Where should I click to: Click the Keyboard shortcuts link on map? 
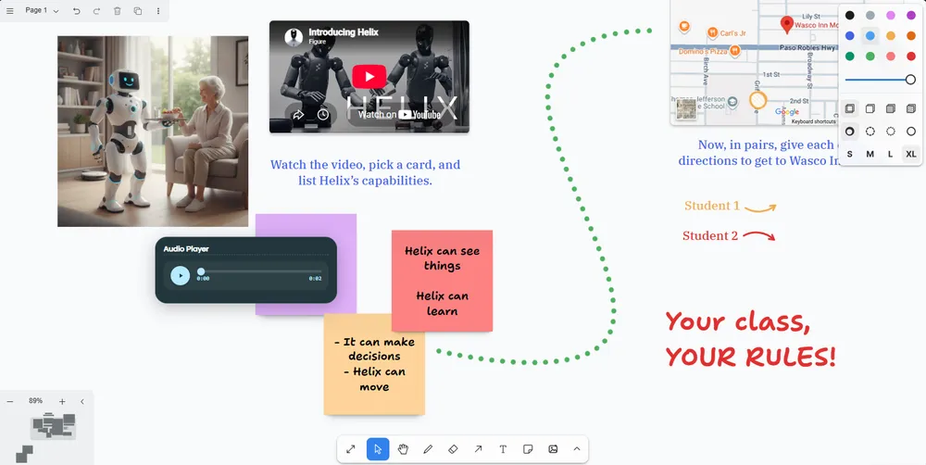tap(813, 121)
